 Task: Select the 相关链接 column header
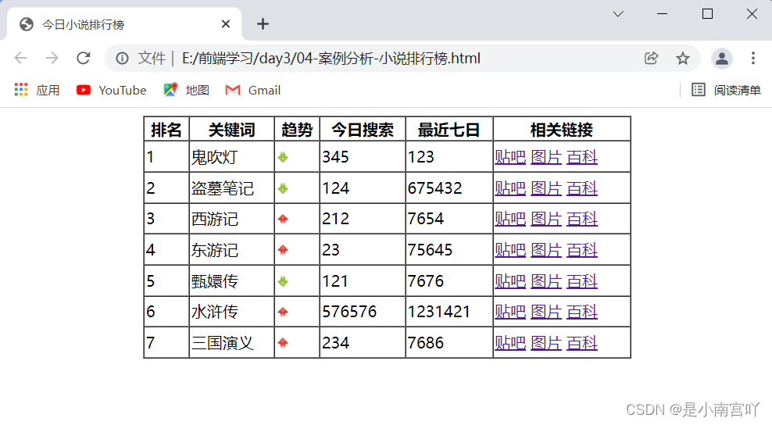coord(562,130)
